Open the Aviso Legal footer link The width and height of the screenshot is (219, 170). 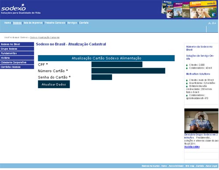tap(211, 166)
